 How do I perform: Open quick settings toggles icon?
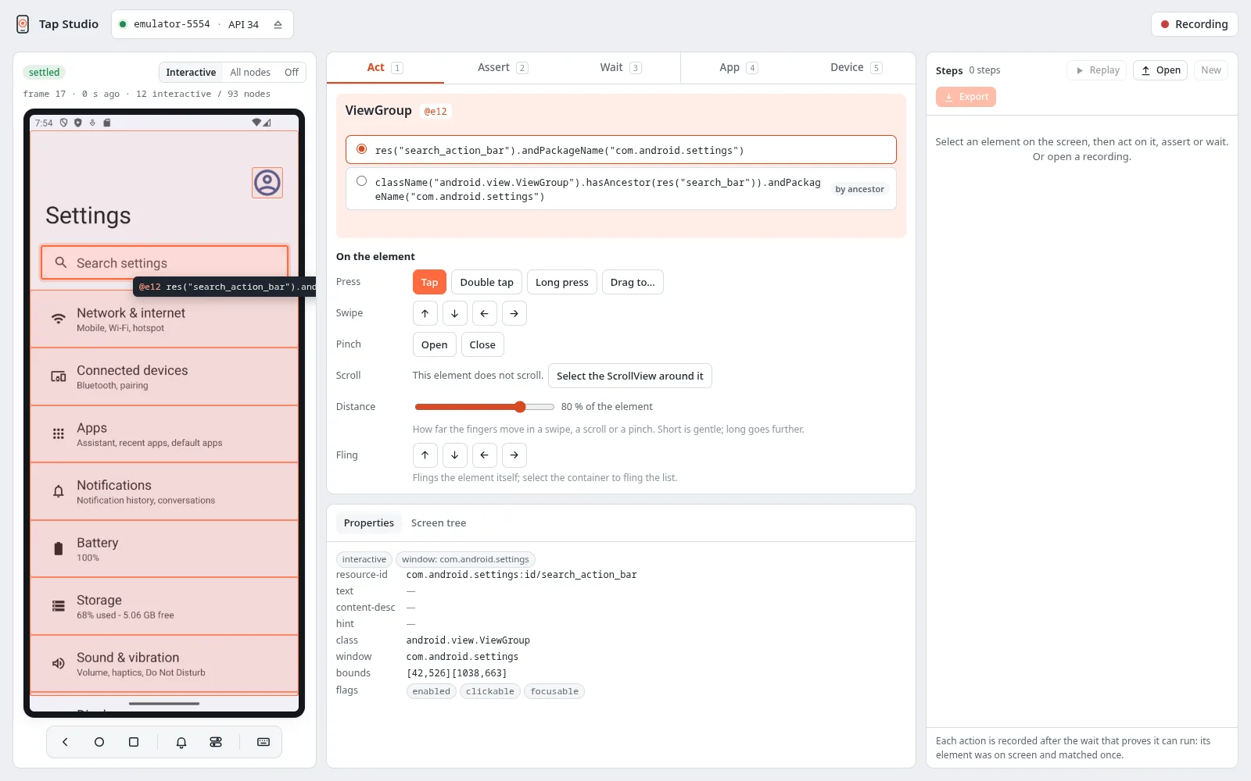pos(216,742)
